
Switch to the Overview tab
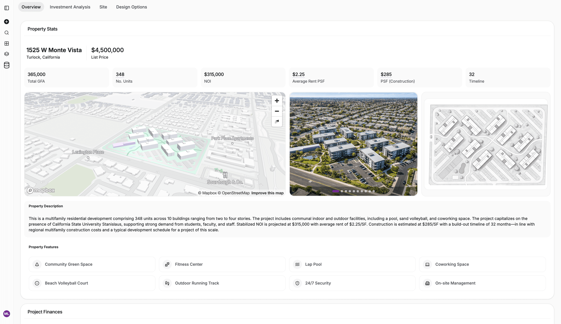point(31,7)
